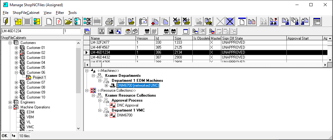
Task: Click the envelope with paperclip icon
Action: (x=143, y=21)
